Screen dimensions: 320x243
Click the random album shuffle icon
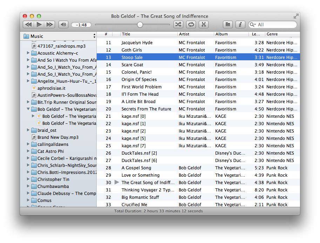pyautogui.click(x=204, y=25)
